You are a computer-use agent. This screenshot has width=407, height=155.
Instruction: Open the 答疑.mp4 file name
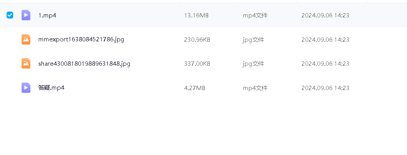(x=51, y=88)
